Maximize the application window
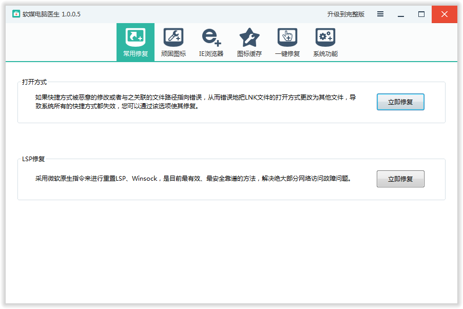463x309 pixels. 421,14
